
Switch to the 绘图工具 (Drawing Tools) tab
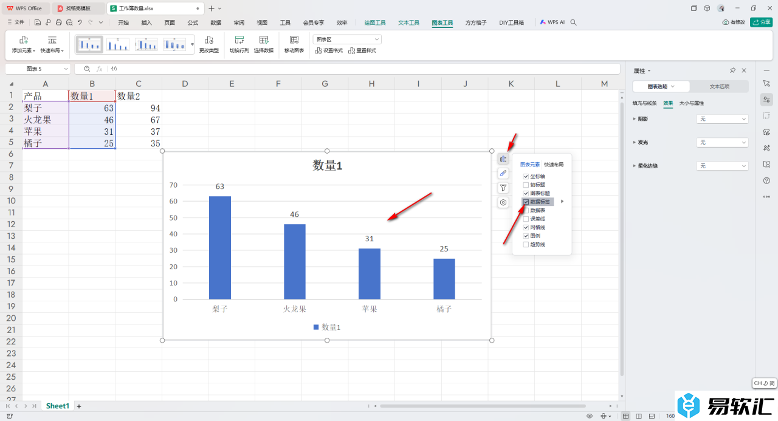(375, 22)
